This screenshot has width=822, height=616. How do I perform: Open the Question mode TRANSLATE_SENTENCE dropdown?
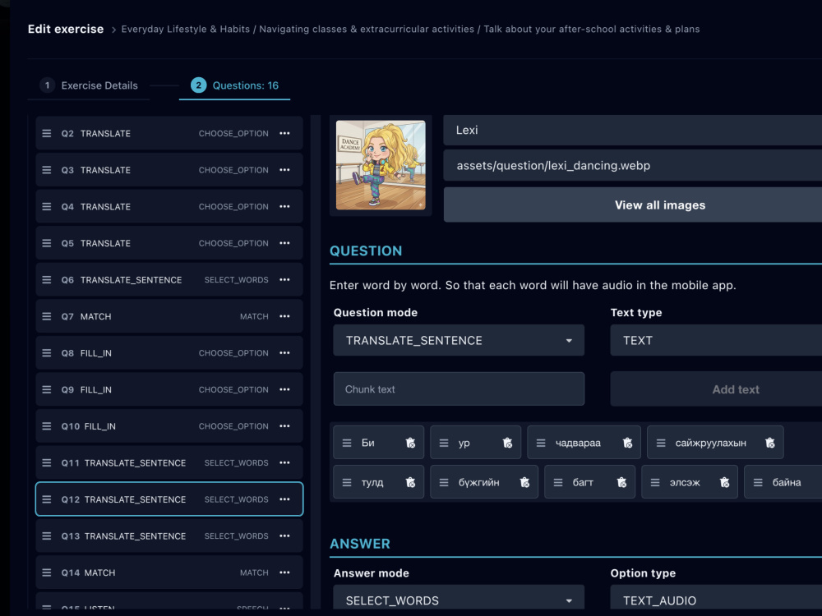[x=459, y=341]
